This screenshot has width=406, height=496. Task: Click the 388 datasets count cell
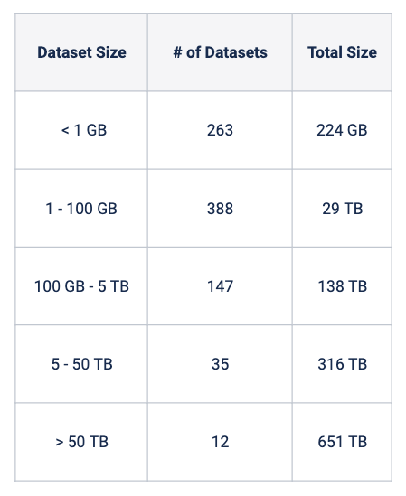coord(220,208)
